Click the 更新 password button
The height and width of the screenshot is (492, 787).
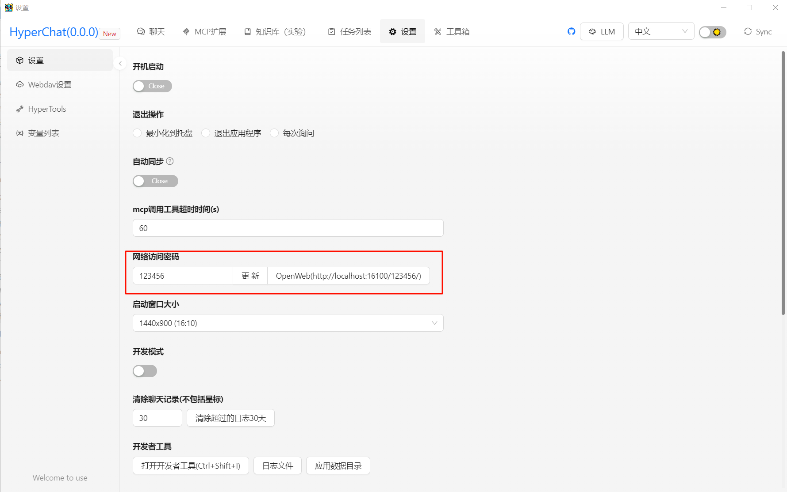point(250,276)
